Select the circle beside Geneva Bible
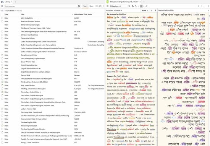This screenshot has height=146, width=210. tap(2, 75)
